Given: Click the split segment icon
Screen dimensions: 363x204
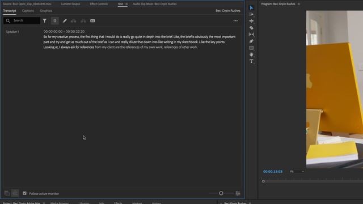Looking at the screenshot, I should (x=73, y=21).
